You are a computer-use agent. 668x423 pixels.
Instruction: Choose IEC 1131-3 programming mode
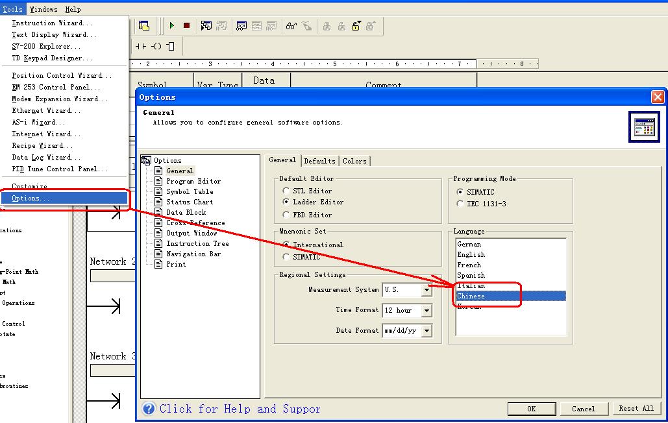tap(460, 204)
